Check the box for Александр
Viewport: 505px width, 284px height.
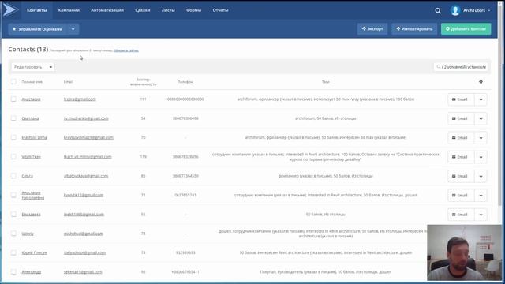pos(13,271)
